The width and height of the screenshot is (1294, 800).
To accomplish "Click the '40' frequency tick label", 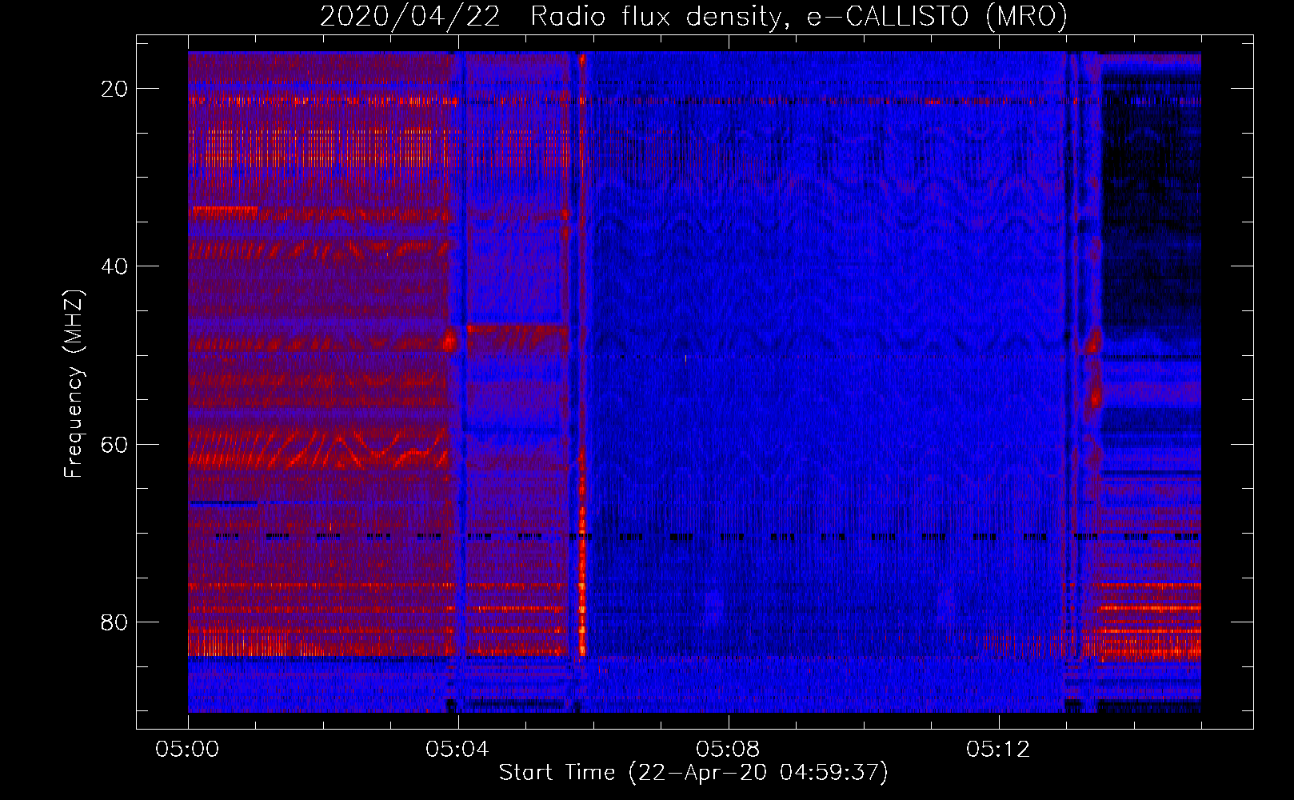I will click(115, 266).
